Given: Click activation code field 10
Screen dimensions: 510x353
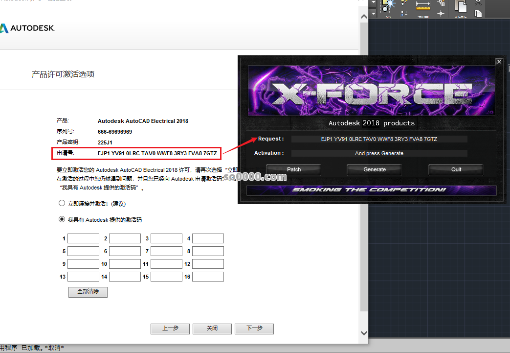Looking at the screenshot, I should coord(125,264).
